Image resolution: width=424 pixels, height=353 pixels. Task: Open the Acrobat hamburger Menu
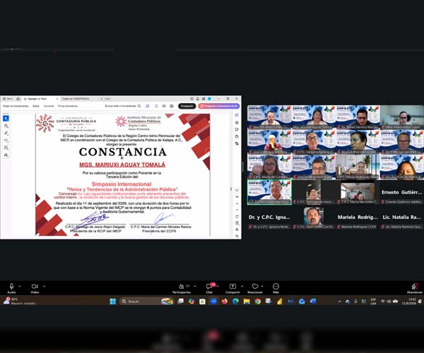7,99
